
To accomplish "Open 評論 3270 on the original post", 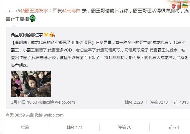I will [x=158, y=102].
